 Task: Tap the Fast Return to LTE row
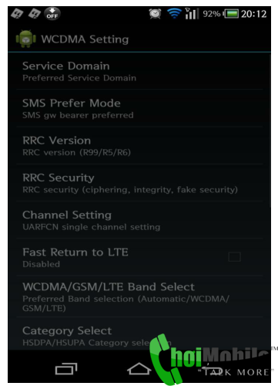coord(139,257)
